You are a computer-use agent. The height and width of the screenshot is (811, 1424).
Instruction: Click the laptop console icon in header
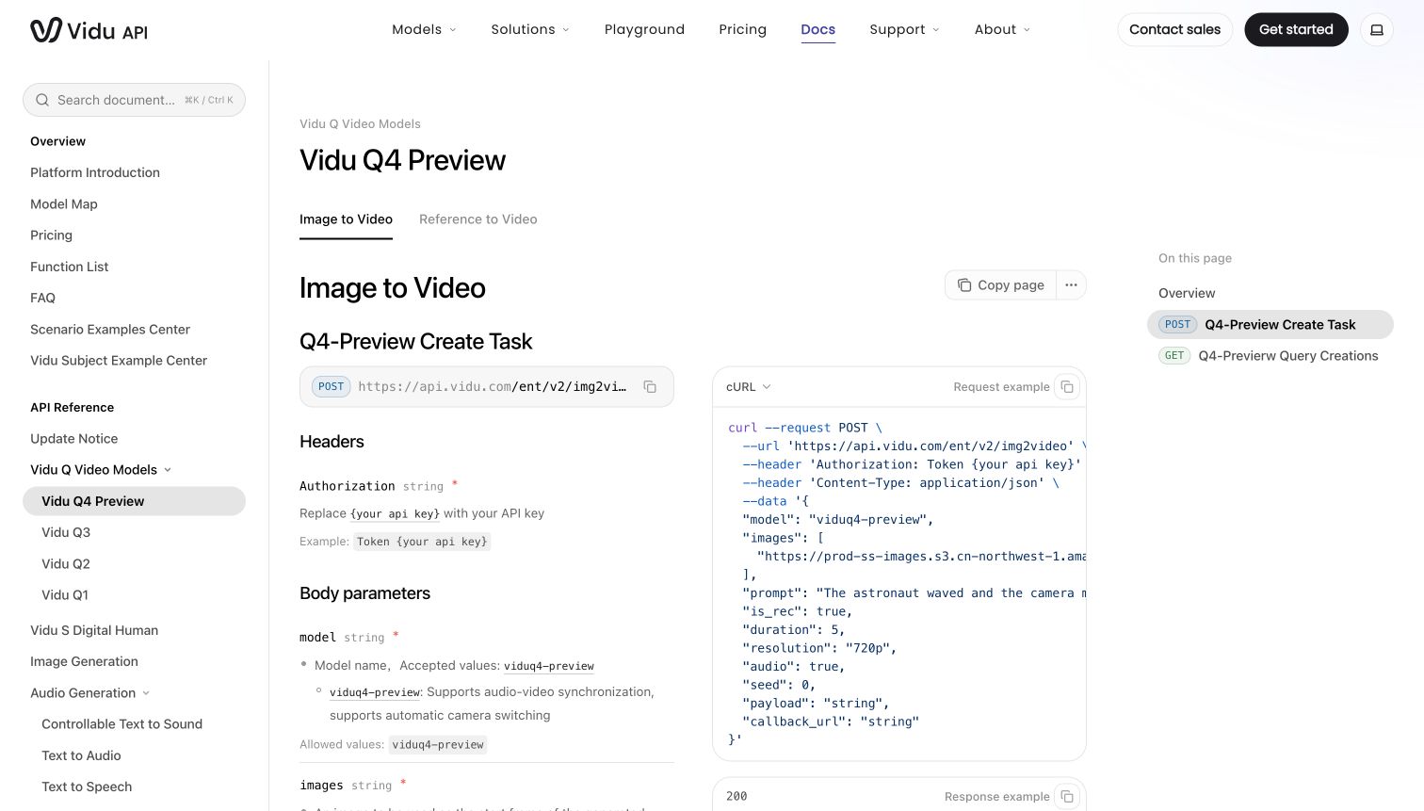point(1376,30)
